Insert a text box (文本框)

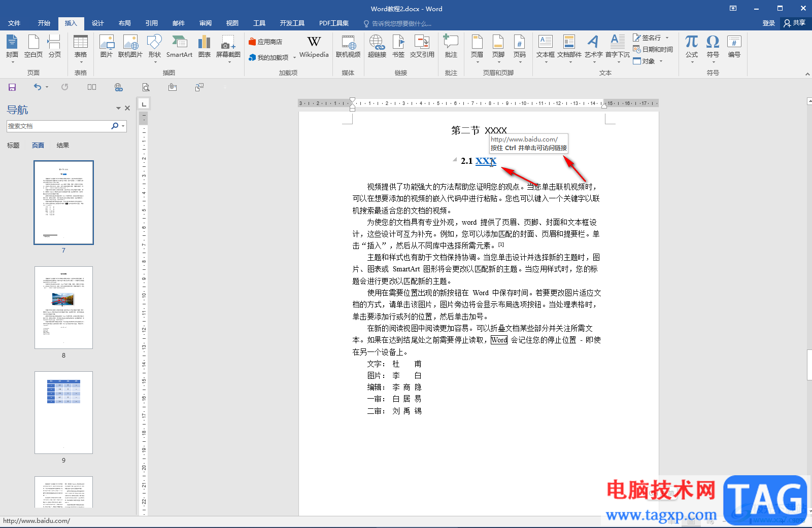546,48
